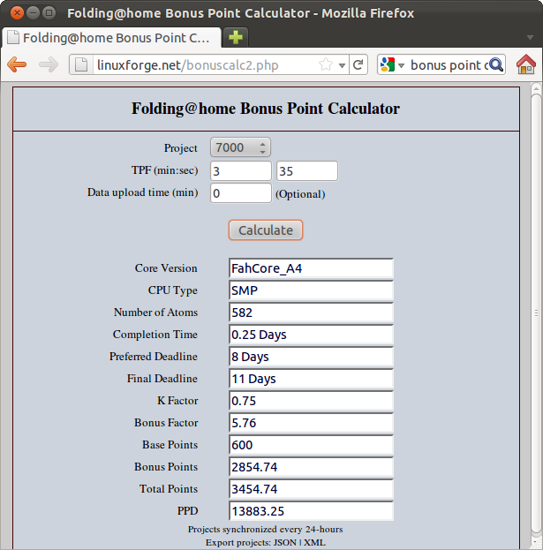The image size is (543, 550).
Task: Open Google search engine selector
Action: [x=392, y=65]
